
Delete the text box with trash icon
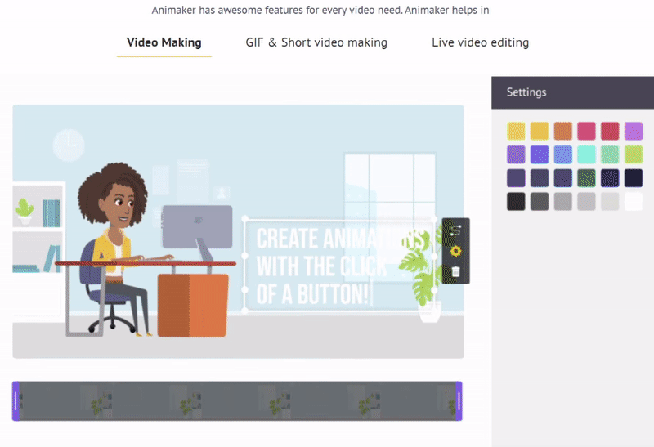456,271
